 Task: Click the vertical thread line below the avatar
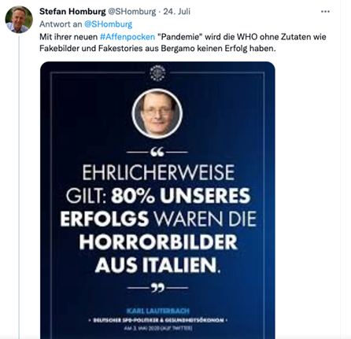coord(19,186)
